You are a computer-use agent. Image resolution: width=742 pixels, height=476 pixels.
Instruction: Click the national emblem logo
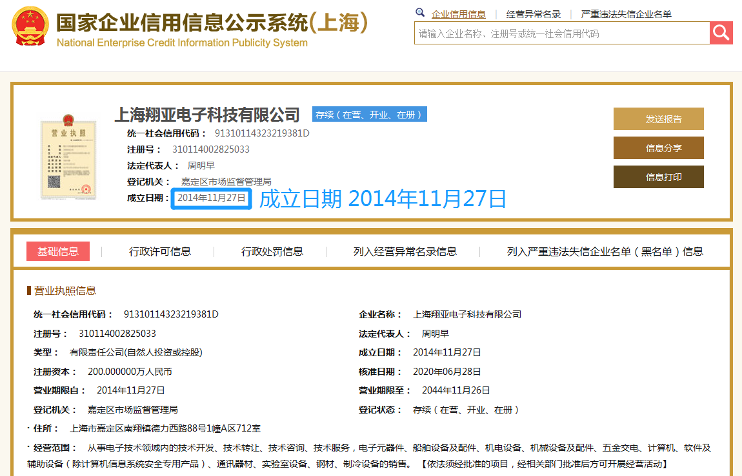[x=30, y=27]
